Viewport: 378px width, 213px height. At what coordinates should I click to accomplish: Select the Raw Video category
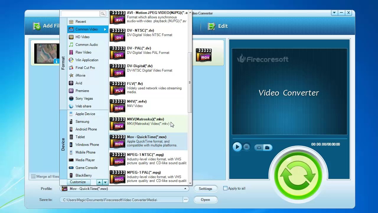tap(88, 52)
